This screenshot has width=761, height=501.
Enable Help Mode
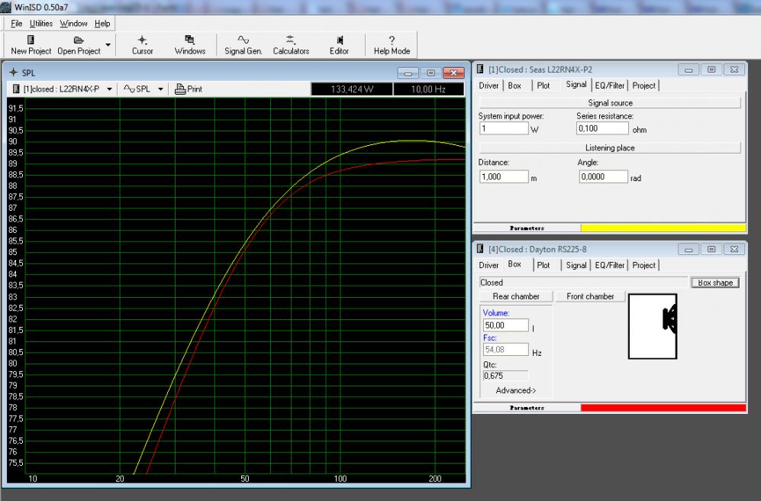tap(392, 45)
